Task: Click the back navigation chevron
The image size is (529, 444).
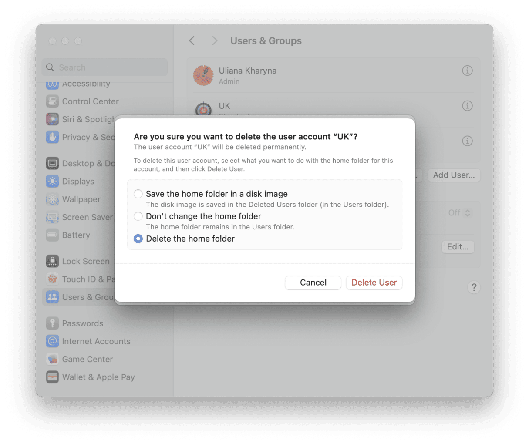Action: (192, 40)
